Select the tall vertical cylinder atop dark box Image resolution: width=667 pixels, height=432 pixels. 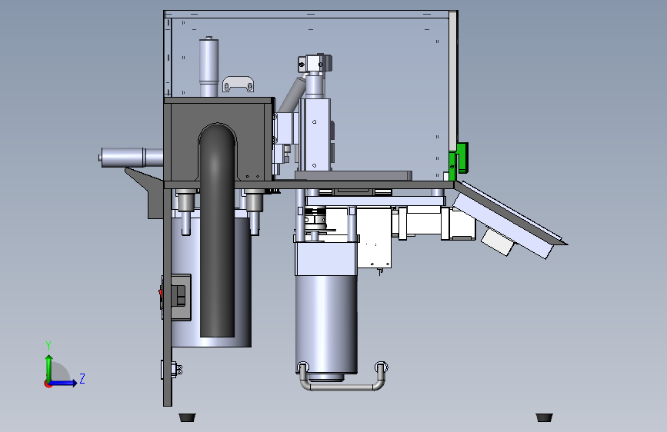click(208, 67)
